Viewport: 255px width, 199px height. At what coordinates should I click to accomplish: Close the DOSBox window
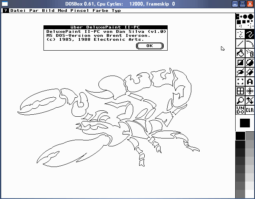(x=250, y=4)
